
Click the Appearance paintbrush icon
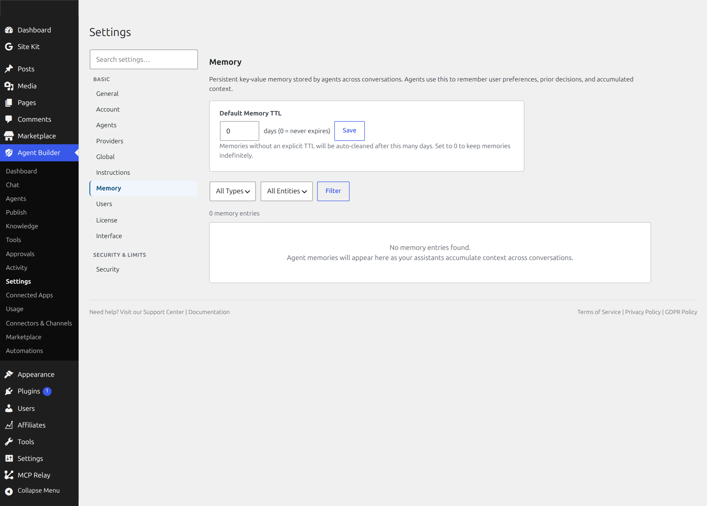9,375
